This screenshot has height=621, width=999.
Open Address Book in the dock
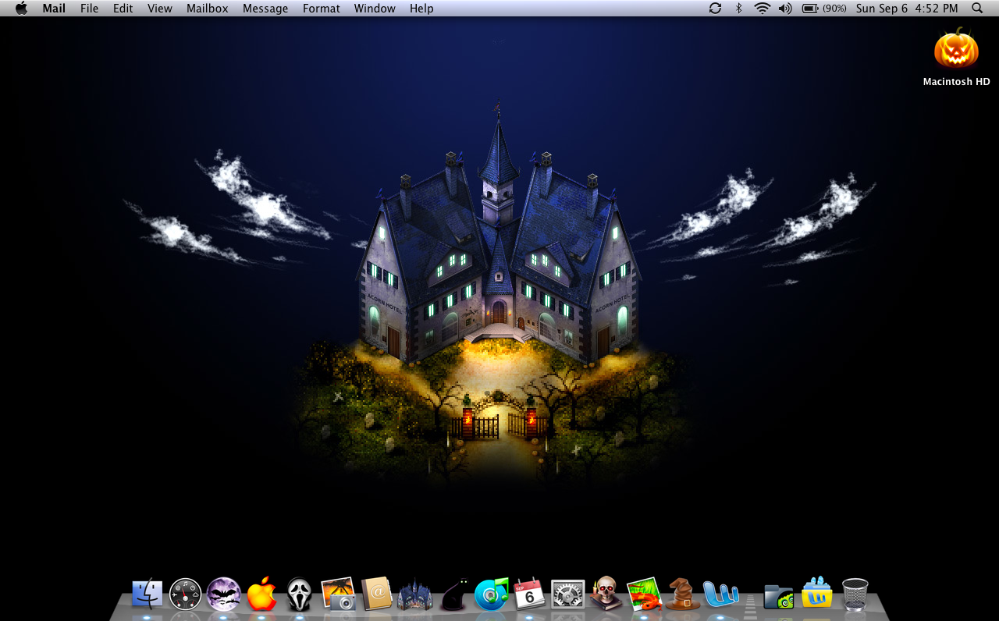(376, 594)
